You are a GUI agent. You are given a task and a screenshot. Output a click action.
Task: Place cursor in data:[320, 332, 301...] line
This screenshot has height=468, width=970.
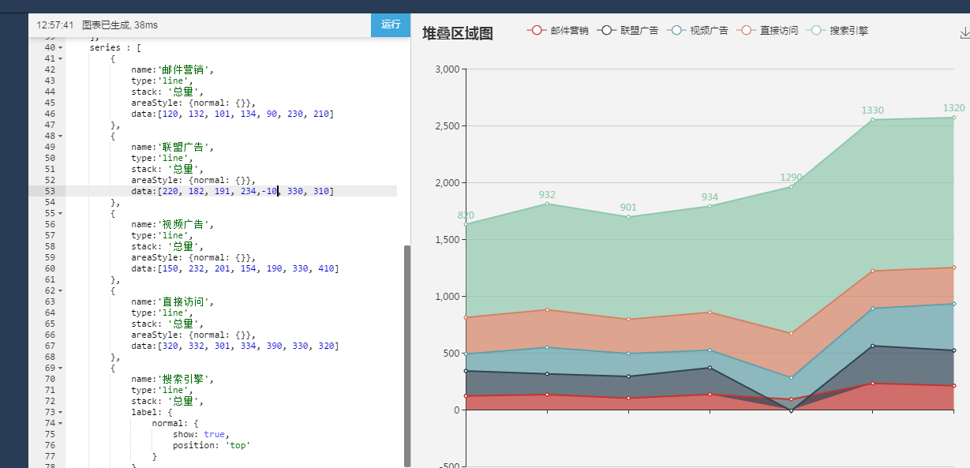point(234,346)
